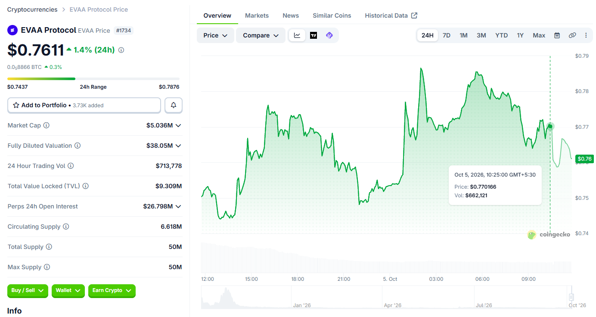Click the chart range navigator handle near Oct '26
The image size is (596, 317).
pos(571,297)
